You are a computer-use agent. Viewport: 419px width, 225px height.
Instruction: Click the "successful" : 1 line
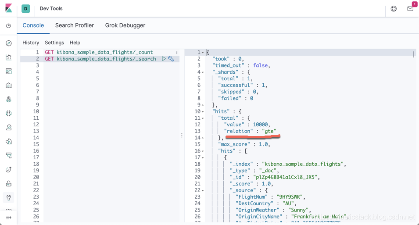(x=243, y=85)
